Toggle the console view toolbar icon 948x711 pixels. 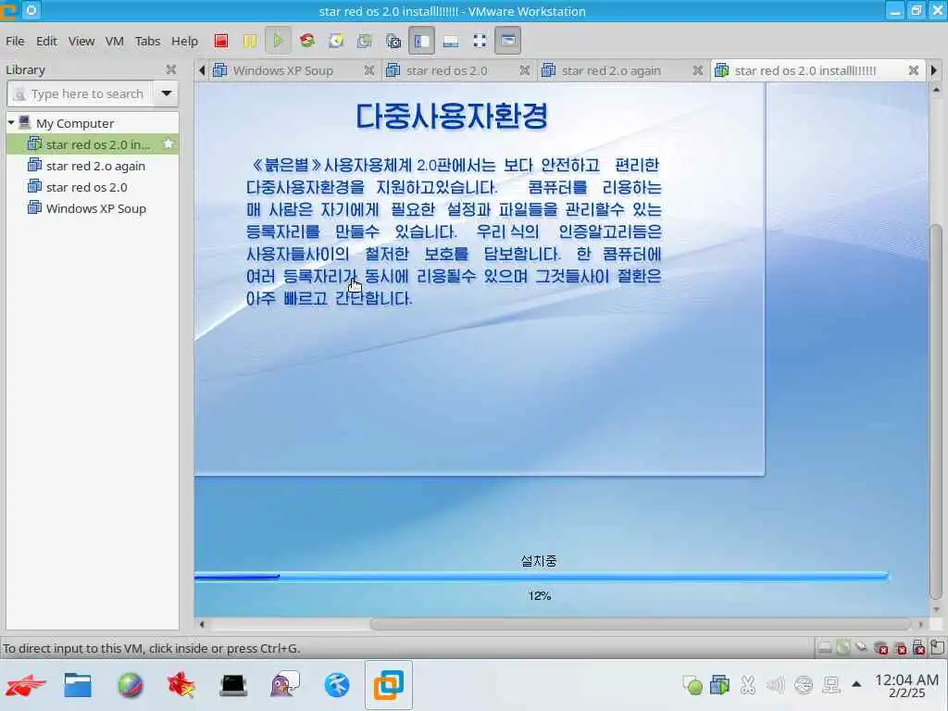(x=508, y=41)
